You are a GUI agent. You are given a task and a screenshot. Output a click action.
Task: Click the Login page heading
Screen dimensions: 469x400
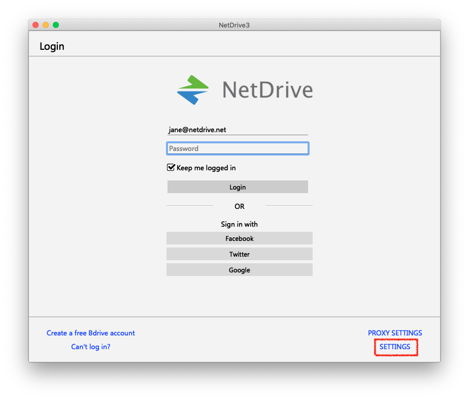pos(52,46)
